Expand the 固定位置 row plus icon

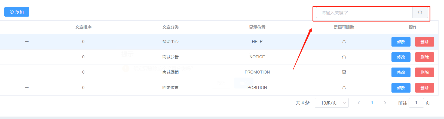click(x=27, y=88)
